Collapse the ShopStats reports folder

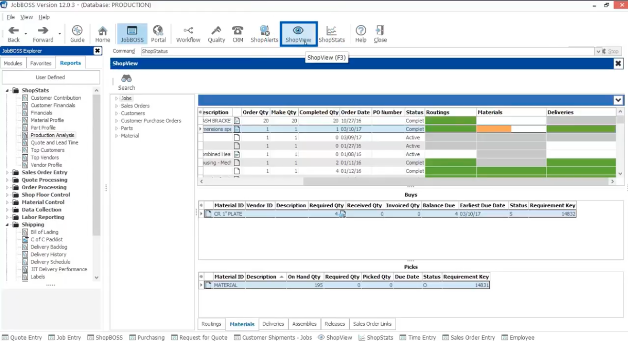(x=8, y=90)
